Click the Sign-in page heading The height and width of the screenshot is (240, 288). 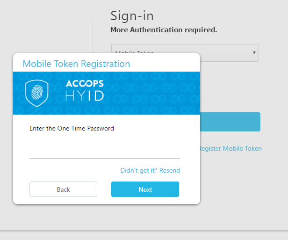coord(132,16)
